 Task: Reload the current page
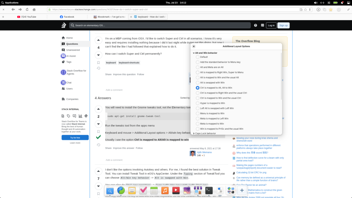pos(27,9)
